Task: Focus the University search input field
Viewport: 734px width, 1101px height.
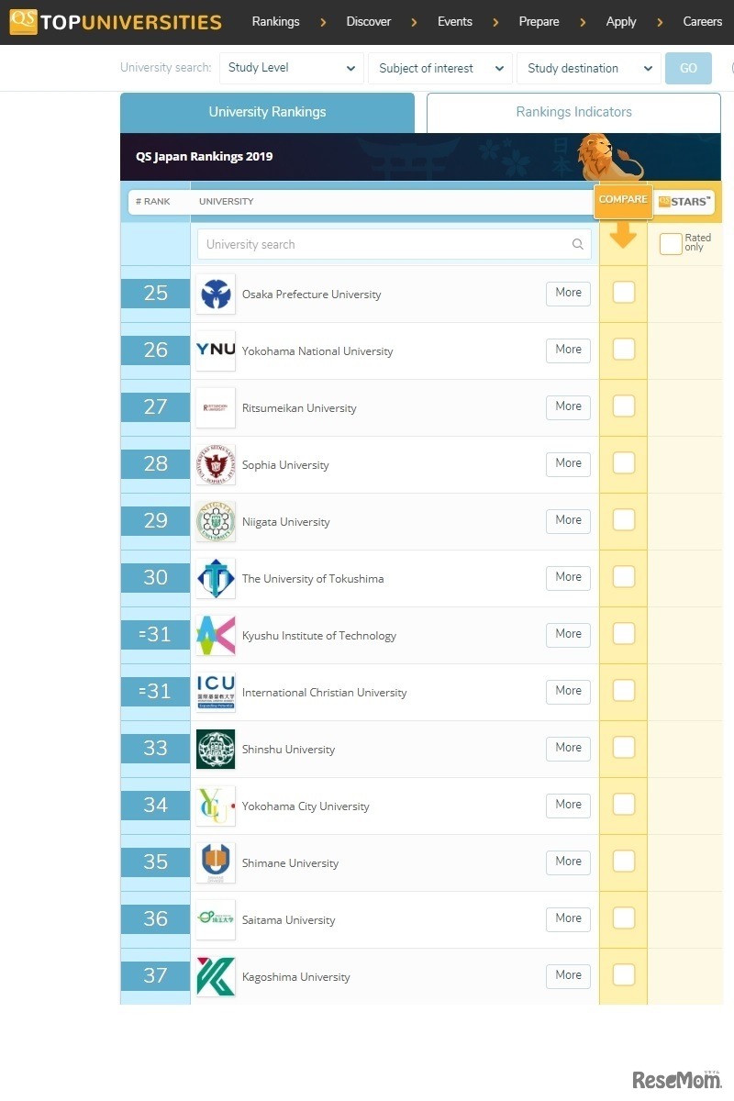Action: 395,244
